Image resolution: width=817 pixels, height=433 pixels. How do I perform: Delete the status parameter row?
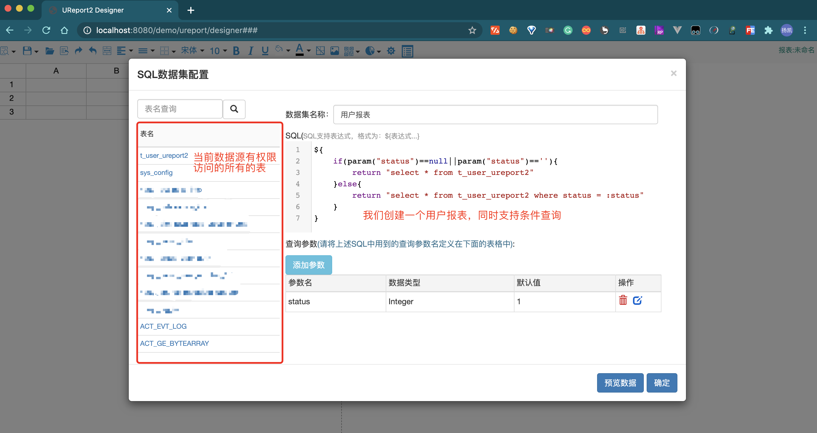(623, 300)
